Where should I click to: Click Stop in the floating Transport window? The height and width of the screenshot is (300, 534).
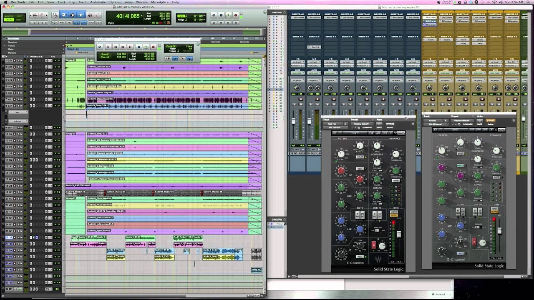(x=139, y=47)
